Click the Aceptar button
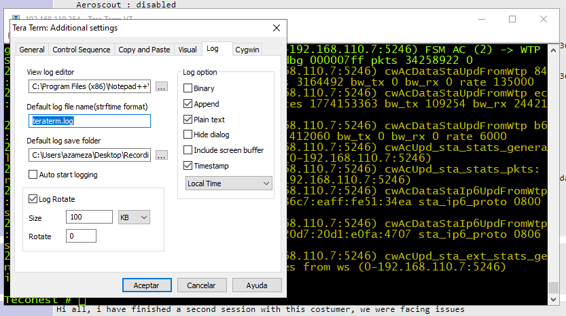 pyautogui.click(x=147, y=285)
